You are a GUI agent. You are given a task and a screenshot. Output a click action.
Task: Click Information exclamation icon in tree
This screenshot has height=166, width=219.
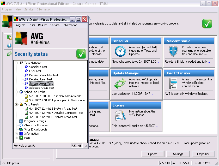coord(21,134)
